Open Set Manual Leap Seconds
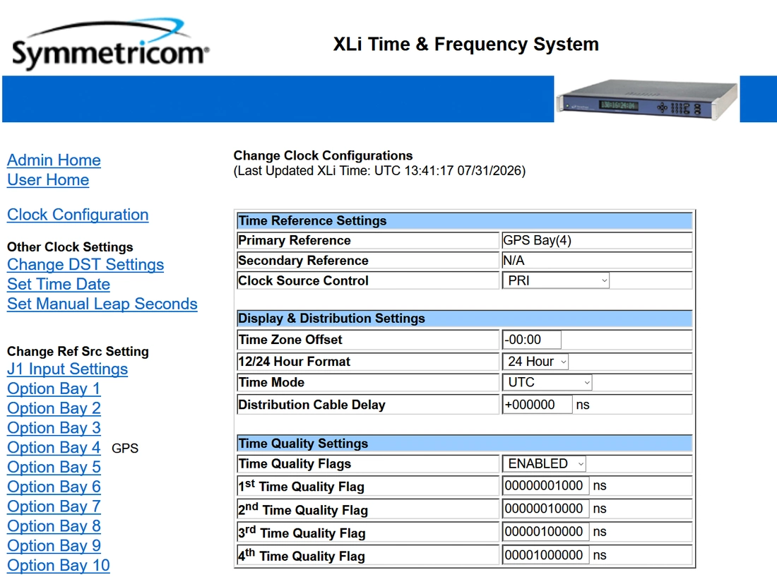The width and height of the screenshot is (777, 582). coord(102,304)
